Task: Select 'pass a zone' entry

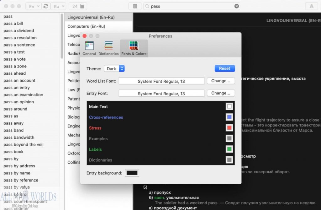Action: tap(15, 66)
